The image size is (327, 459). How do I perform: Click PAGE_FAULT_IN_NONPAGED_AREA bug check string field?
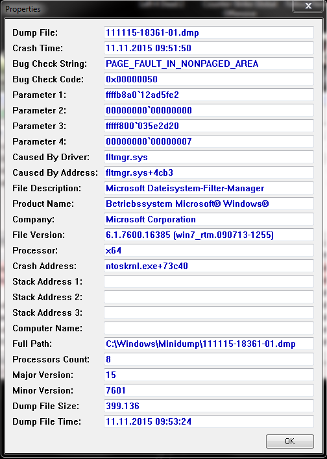[x=209, y=64]
